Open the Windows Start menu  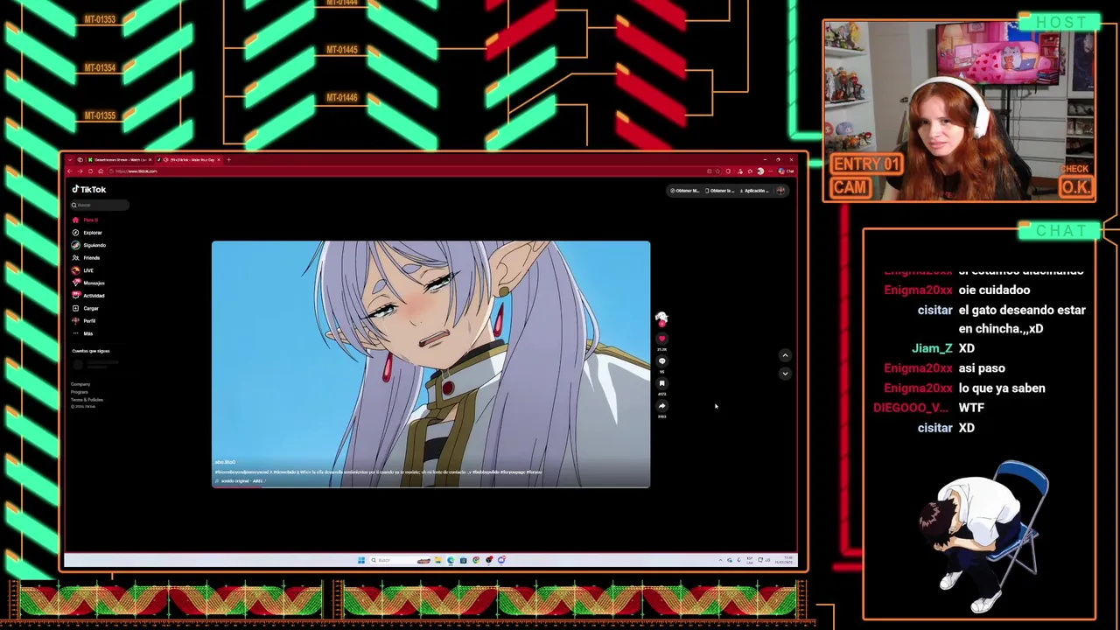pos(361,560)
